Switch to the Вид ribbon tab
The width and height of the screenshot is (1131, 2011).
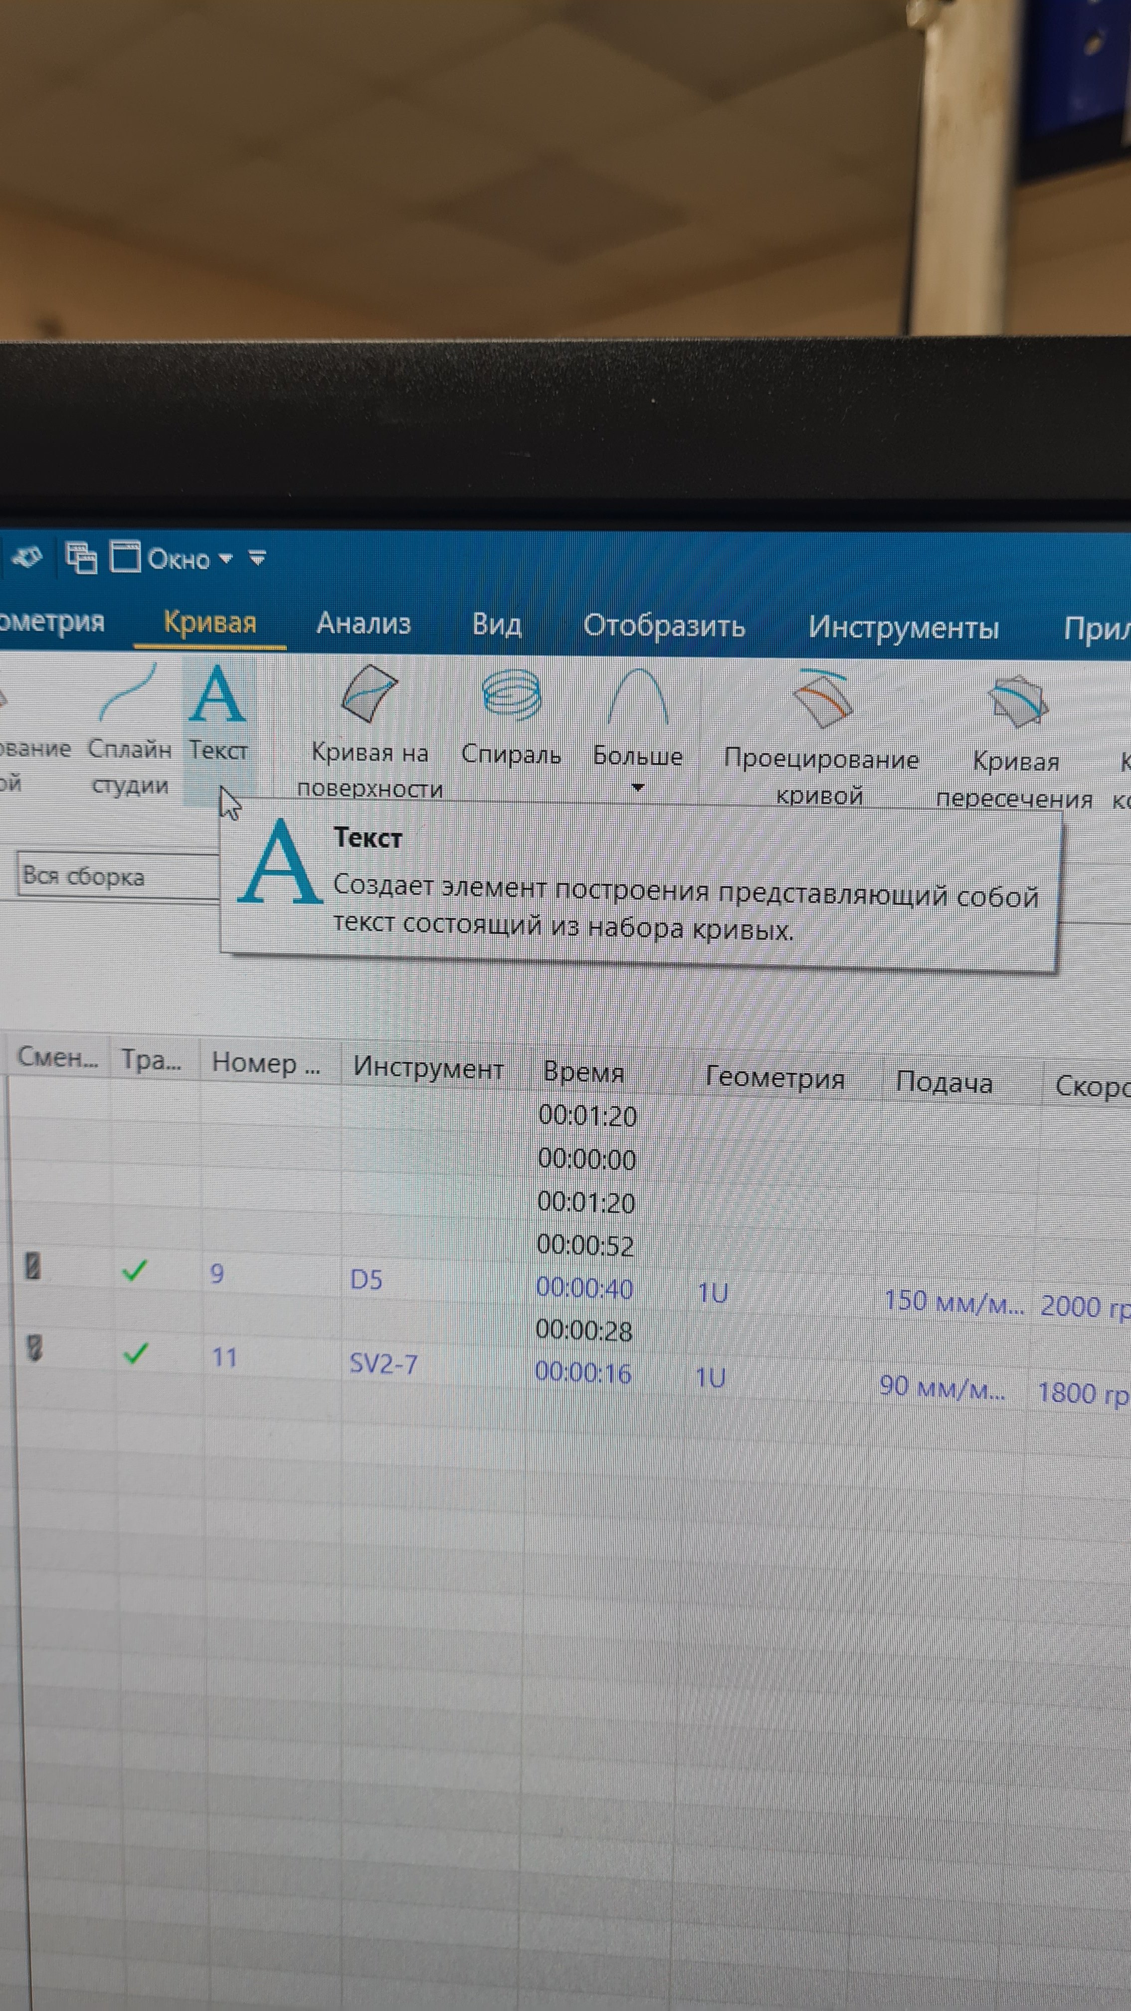tap(497, 624)
